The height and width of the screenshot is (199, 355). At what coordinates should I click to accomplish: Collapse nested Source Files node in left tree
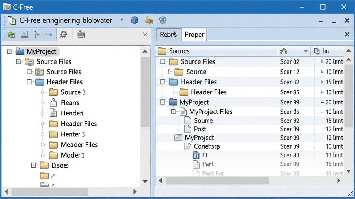pyautogui.click(x=29, y=72)
